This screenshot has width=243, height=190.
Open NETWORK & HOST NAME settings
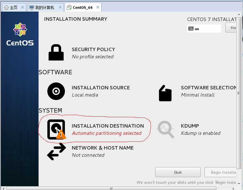[x=90, y=151]
